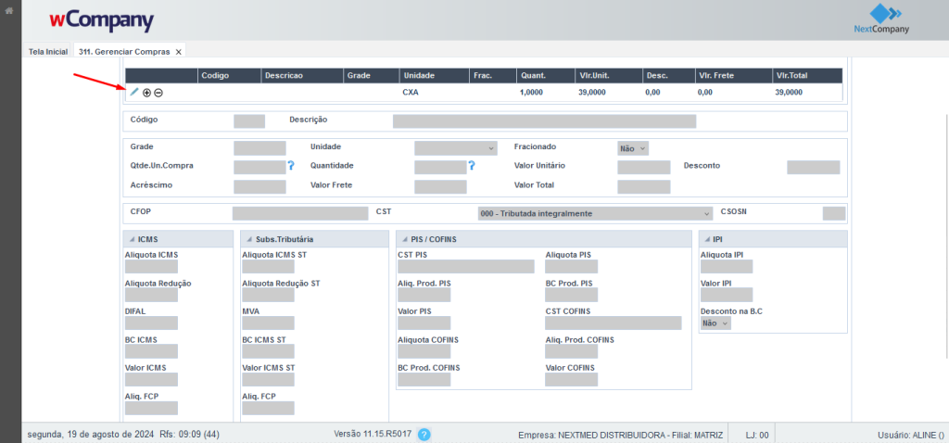Collapse the ICMS panel
The height and width of the screenshot is (443, 949).
pyautogui.click(x=132, y=239)
